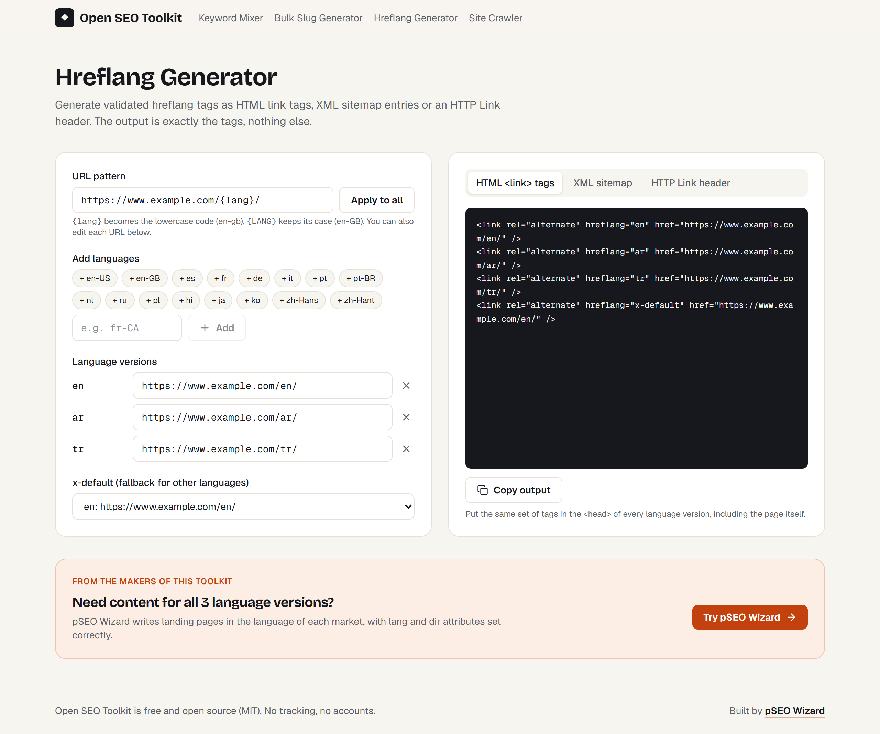Add the pl language chip
880x734 pixels.
153,300
